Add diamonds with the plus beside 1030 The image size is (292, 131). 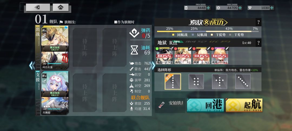(272, 8)
